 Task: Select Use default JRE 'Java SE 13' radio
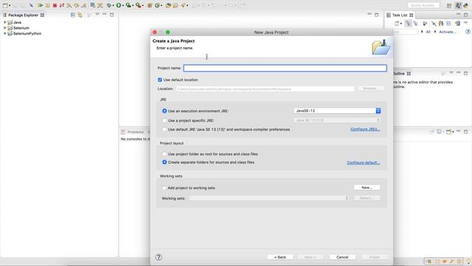[x=164, y=129]
